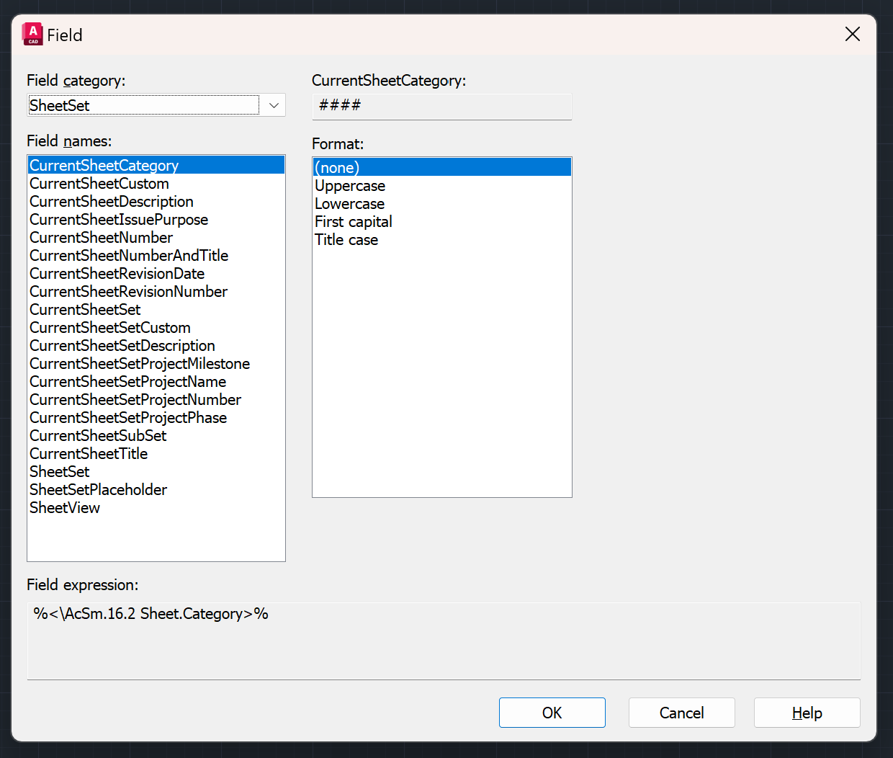
Task: Select CurrentSheetCustom field name
Action: click(x=99, y=184)
